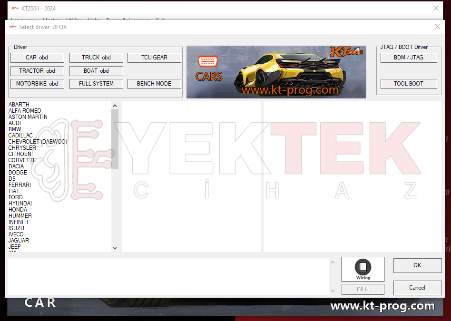Confirm the driver selection with OK

[417, 265]
